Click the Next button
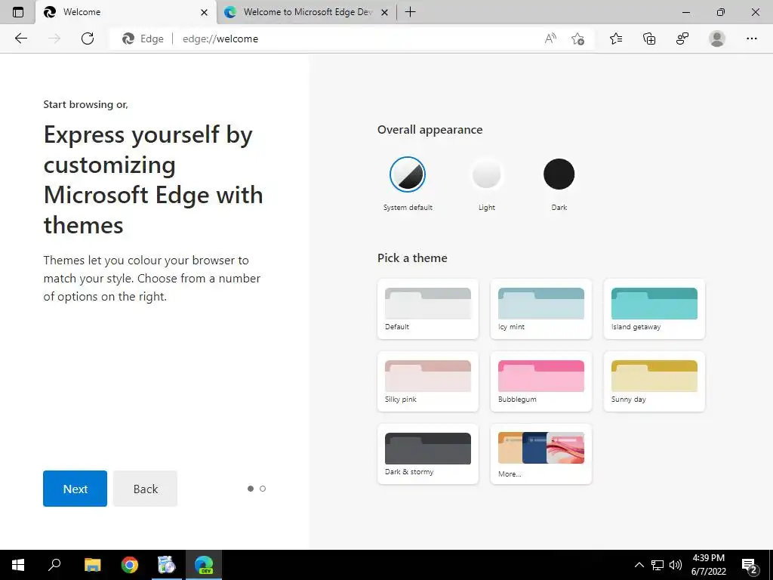The image size is (773, 580). (75, 489)
